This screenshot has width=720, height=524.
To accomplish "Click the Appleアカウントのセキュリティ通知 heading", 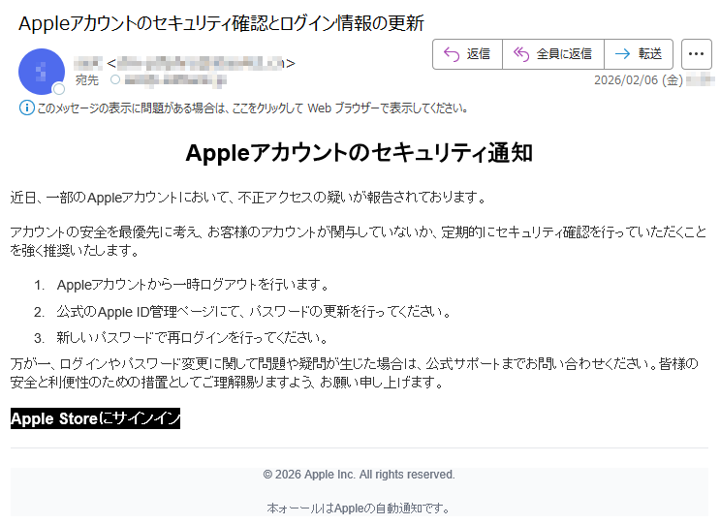I will (359, 153).
